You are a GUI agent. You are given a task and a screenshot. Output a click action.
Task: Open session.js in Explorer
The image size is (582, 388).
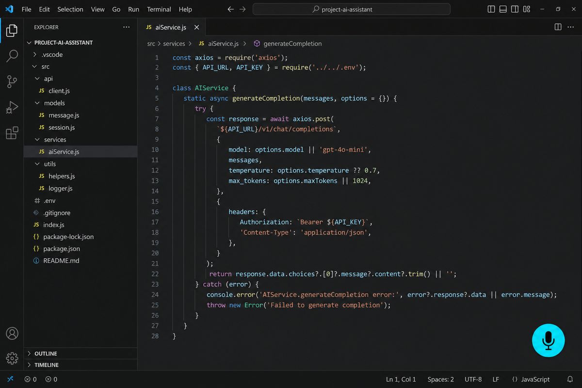click(81, 128)
